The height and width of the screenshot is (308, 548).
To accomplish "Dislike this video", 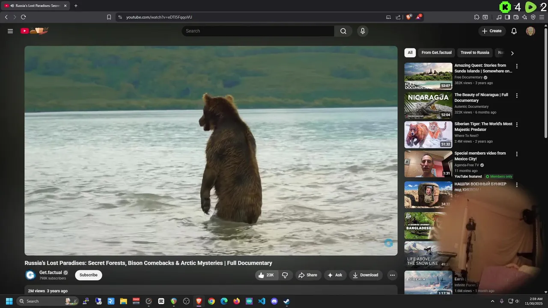I will tap(285, 275).
